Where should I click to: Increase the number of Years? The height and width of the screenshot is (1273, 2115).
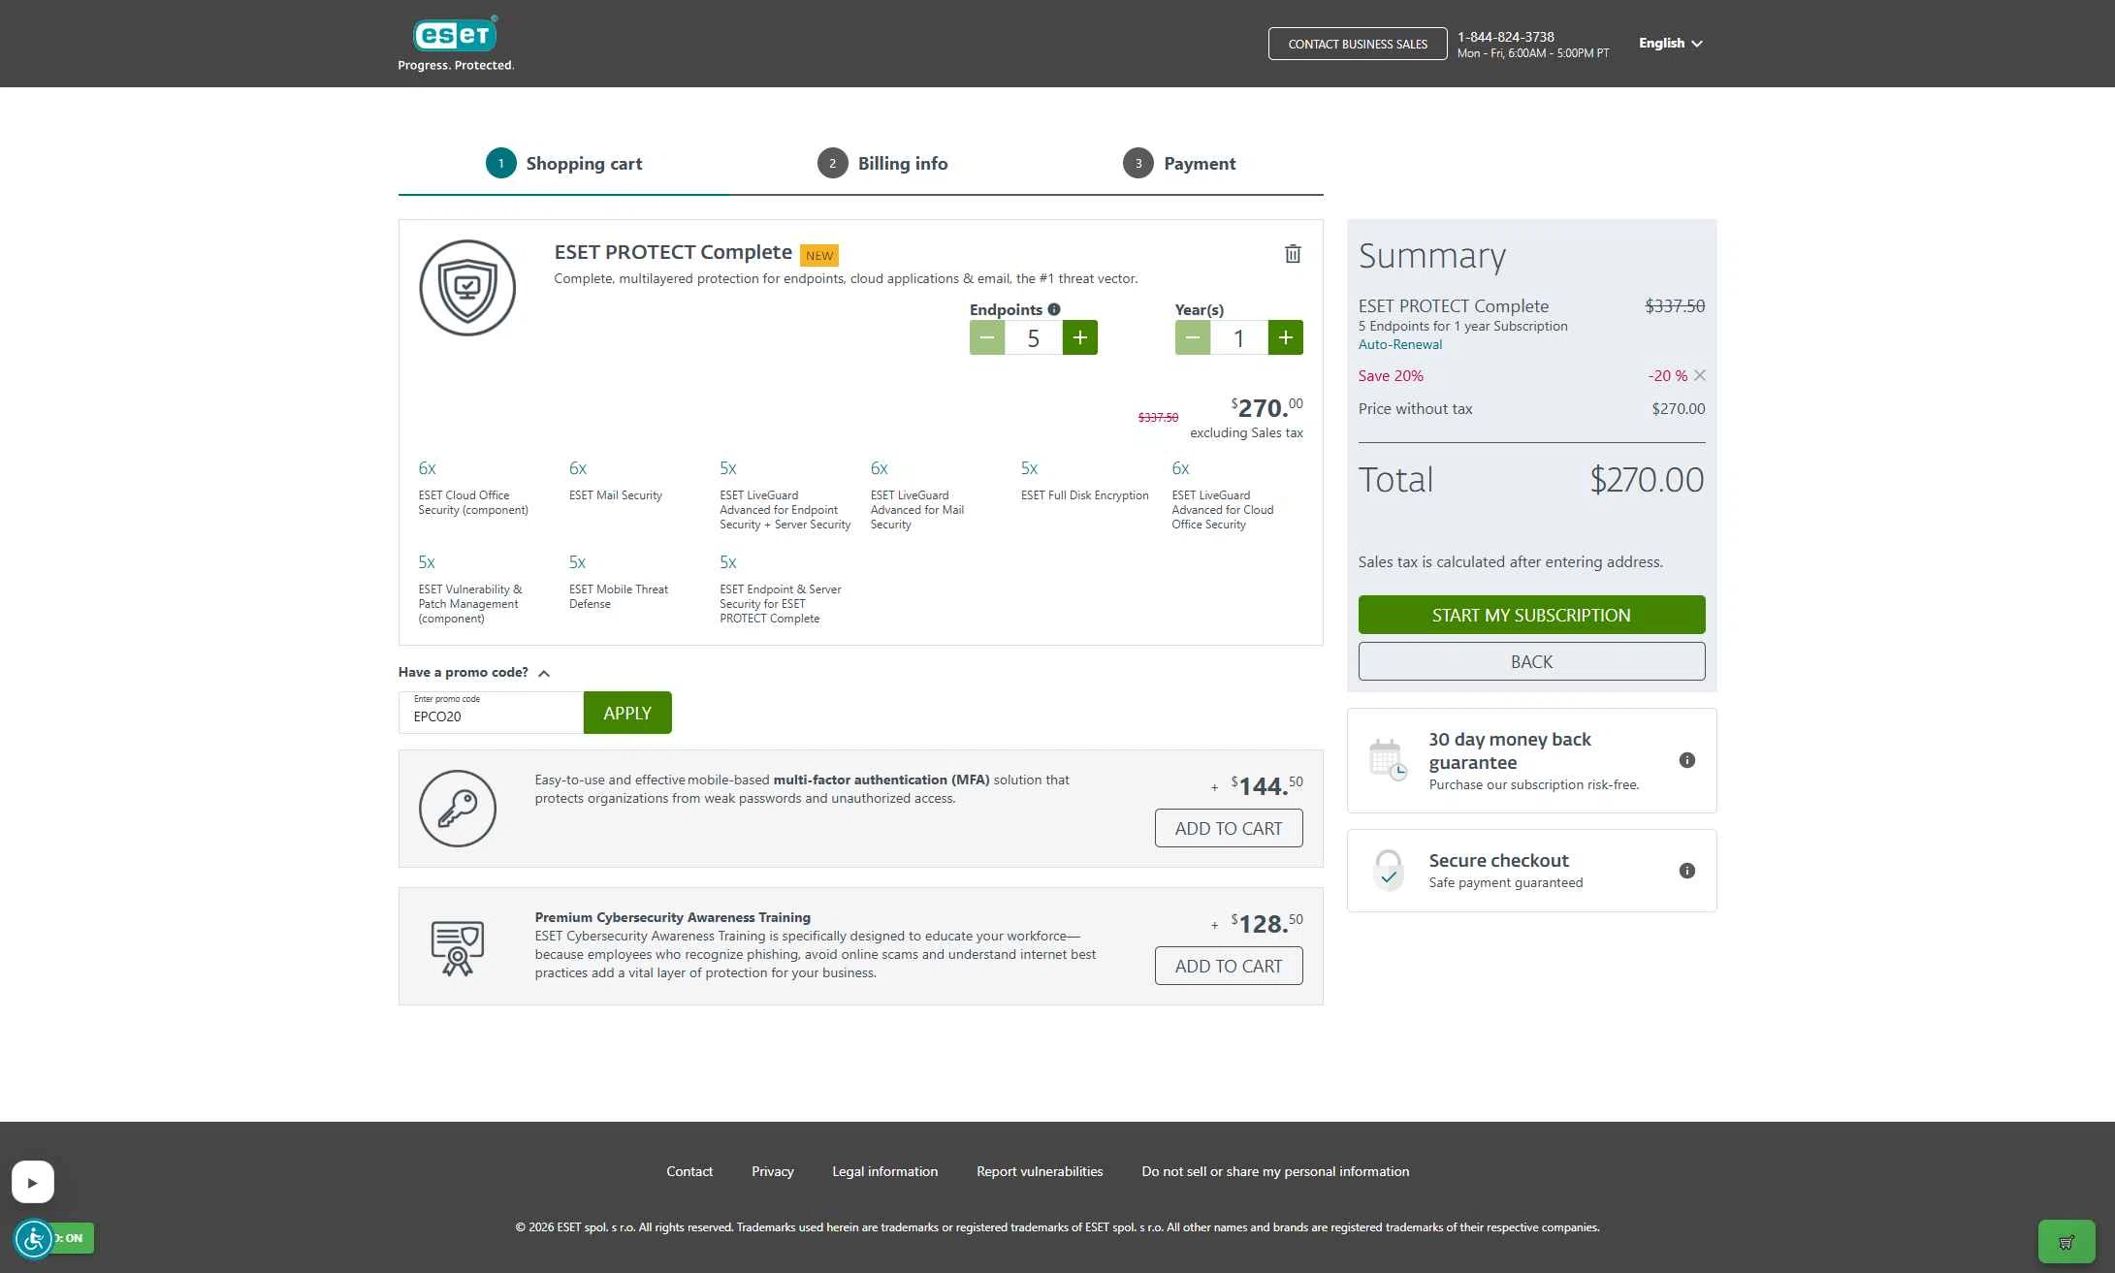[1285, 337]
